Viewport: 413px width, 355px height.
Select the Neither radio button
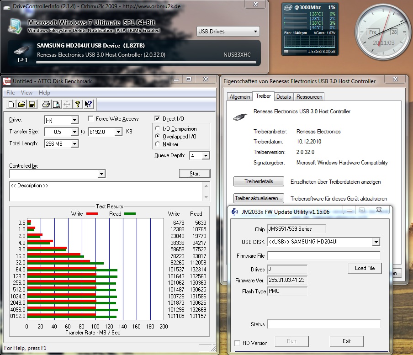(x=158, y=144)
